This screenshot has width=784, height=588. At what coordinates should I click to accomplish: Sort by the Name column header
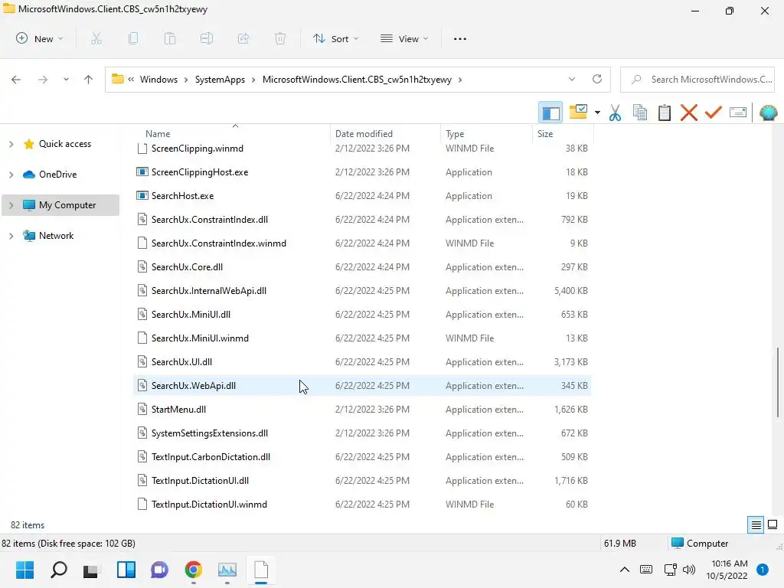click(x=158, y=133)
